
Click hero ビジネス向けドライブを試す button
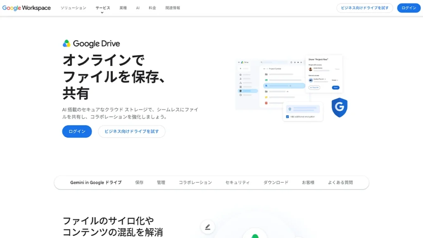132,131
